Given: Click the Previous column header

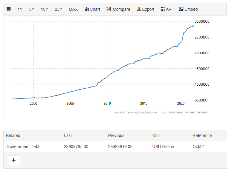Looking at the screenshot, I should (x=116, y=135).
